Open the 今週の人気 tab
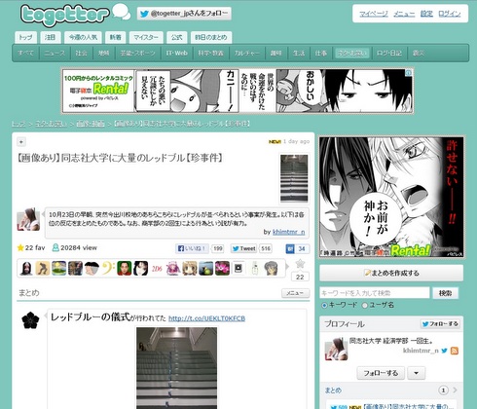Screen dimensions: 477x409 click(83, 37)
